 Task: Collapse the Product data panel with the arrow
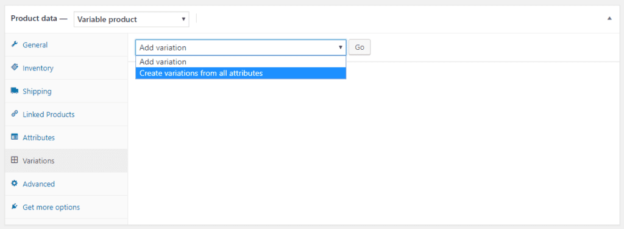point(609,19)
